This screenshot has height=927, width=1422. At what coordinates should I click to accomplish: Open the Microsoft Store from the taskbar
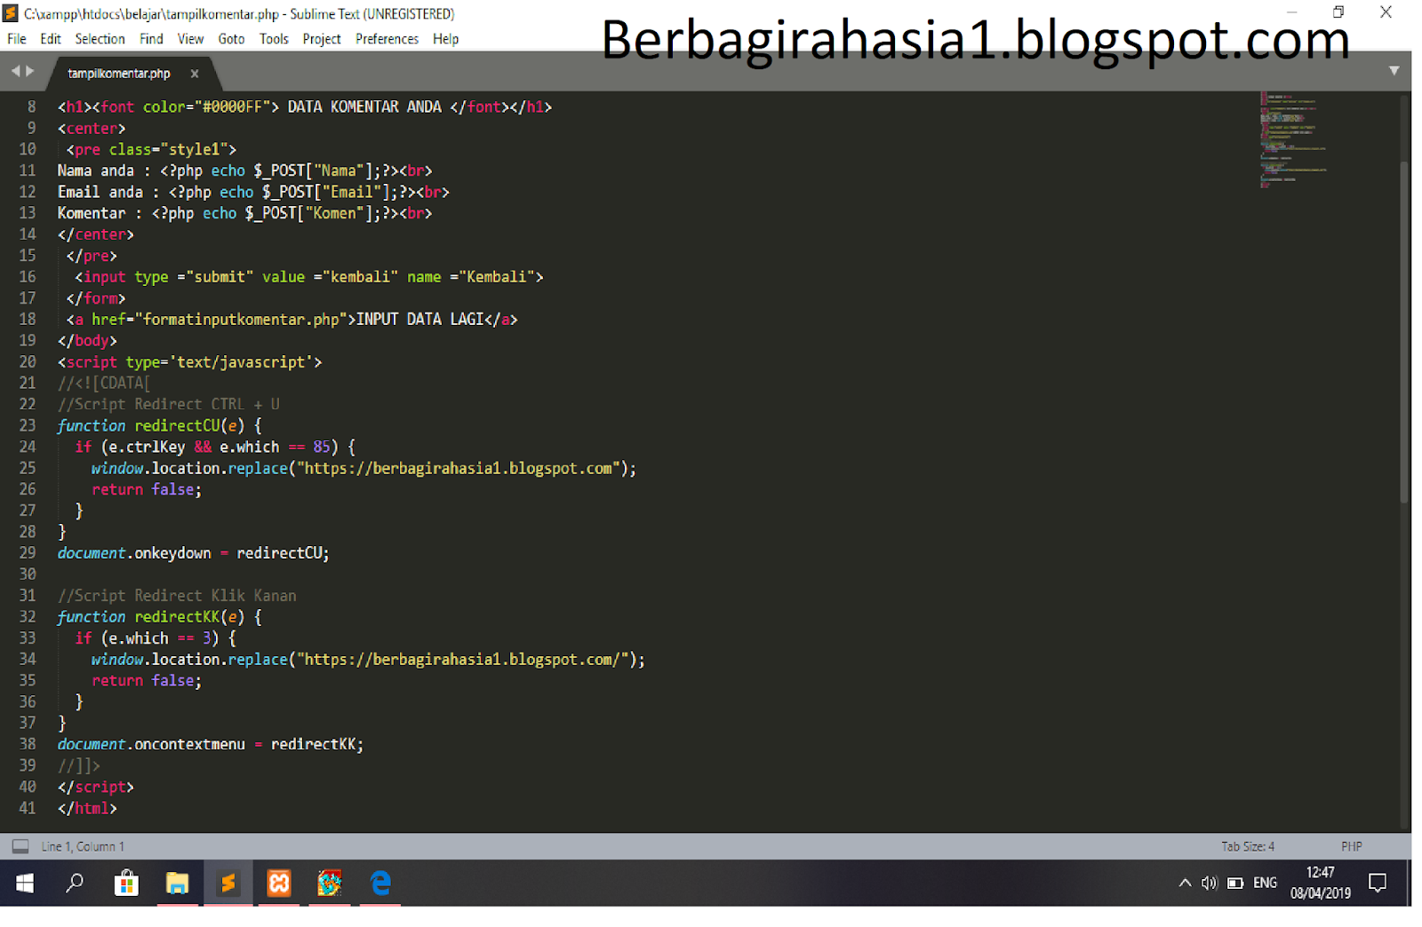point(126,883)
